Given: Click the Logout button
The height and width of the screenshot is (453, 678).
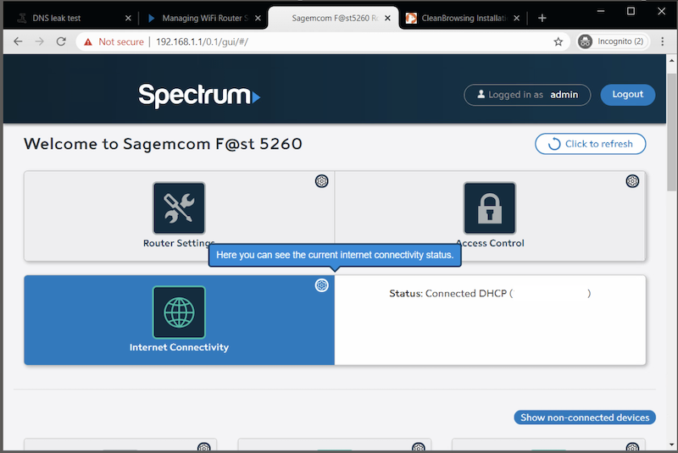Looking at the screenshot, I should pos(627,95).
